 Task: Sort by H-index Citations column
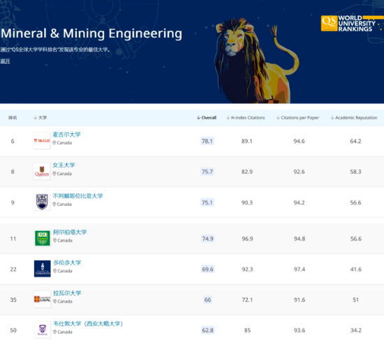point(245,118)
